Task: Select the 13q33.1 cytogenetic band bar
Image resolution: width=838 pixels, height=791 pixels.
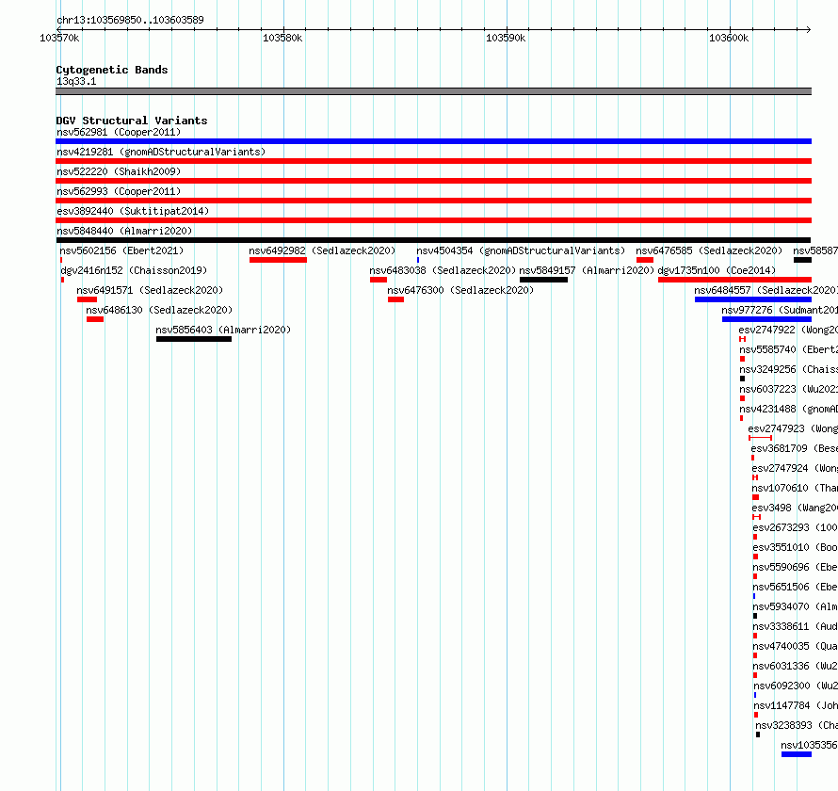Action: [433, 91]
